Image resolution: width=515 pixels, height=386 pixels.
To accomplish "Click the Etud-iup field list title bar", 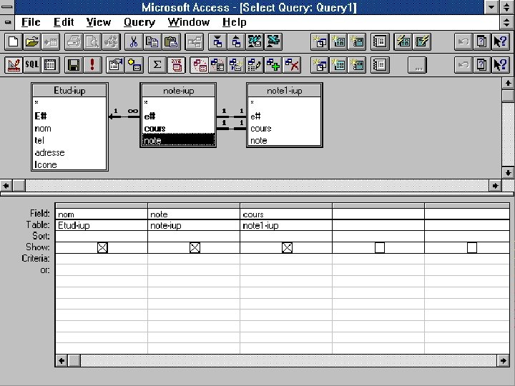I will [x=69, y=91].
